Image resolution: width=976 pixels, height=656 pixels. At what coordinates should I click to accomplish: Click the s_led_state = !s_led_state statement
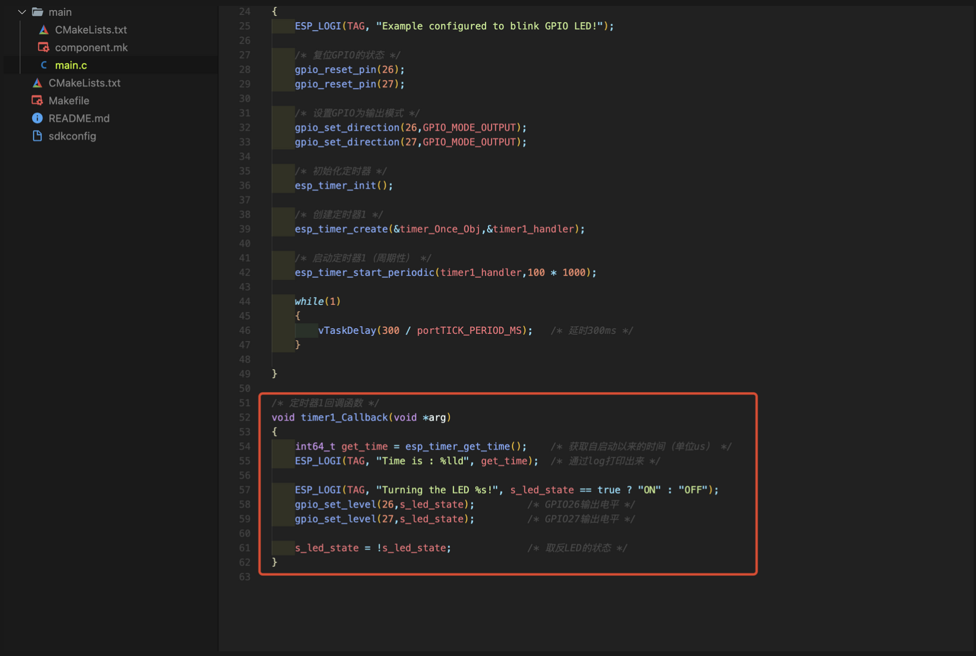373,548
